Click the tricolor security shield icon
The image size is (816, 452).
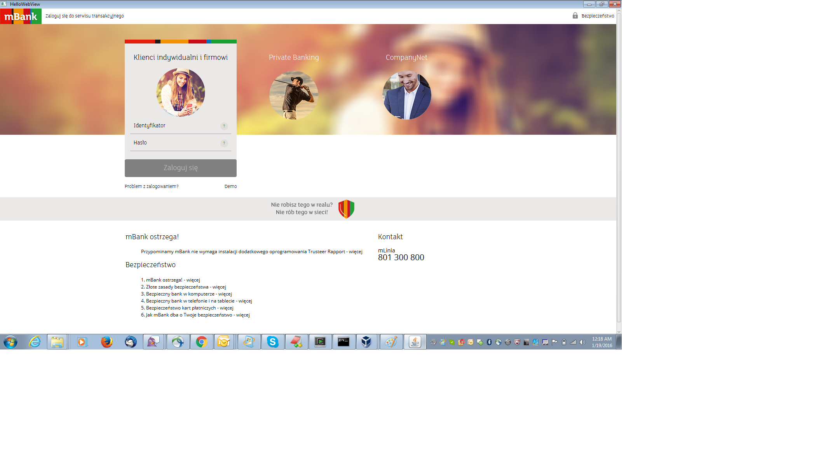346,209
